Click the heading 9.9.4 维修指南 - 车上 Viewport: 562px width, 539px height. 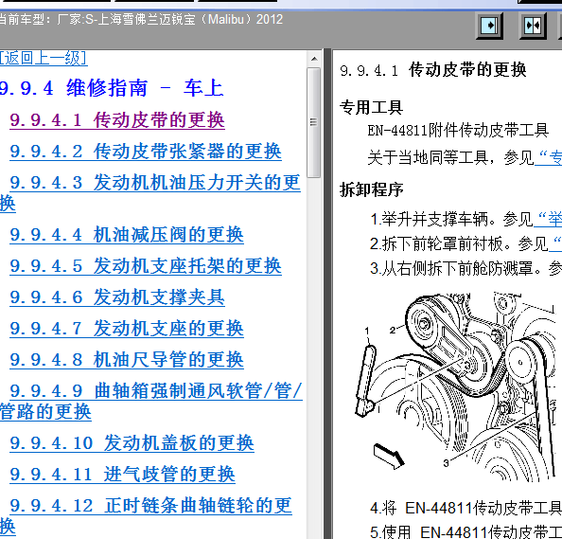click(112, 88)
